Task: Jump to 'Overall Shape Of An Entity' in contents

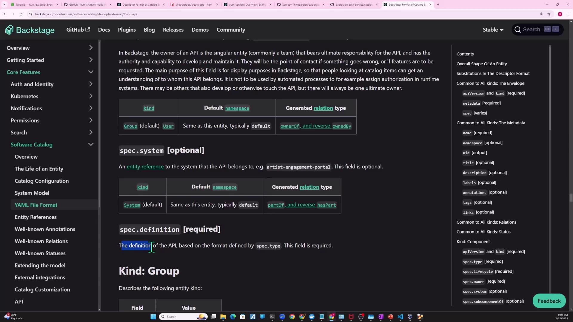Action: [x=482, y=64]
